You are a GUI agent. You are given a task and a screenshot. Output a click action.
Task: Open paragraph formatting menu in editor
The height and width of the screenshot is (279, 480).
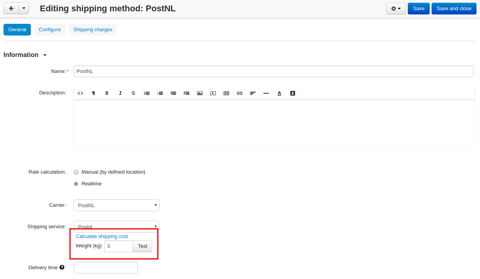coord(94,93)
